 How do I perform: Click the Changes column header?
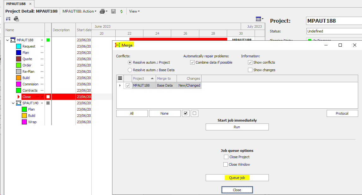click(x=189, y=78)
